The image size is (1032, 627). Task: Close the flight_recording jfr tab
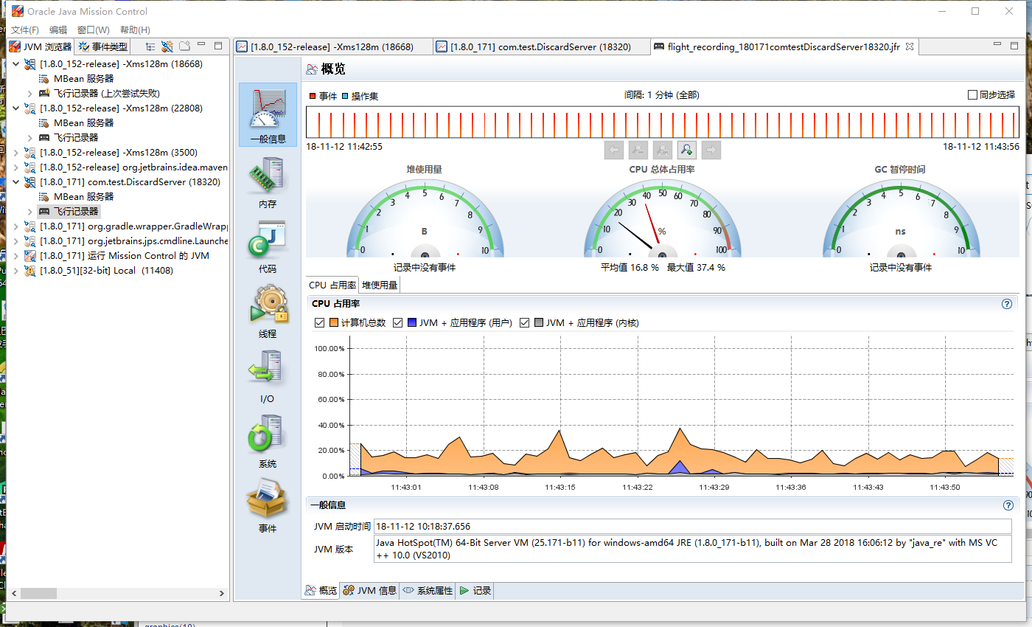(x=910, y=46)
